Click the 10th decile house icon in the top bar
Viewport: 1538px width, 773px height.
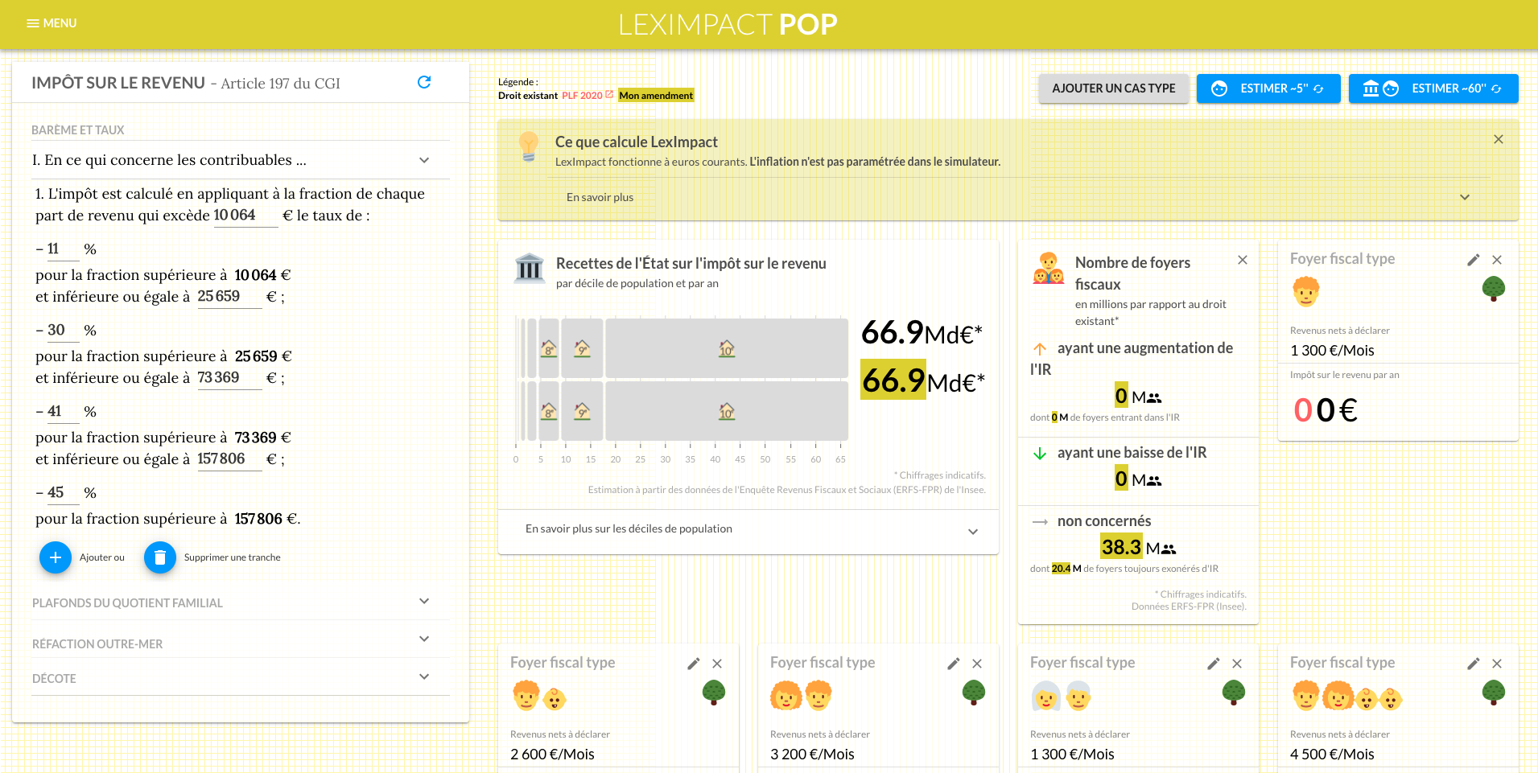click(x=727, y=348)
